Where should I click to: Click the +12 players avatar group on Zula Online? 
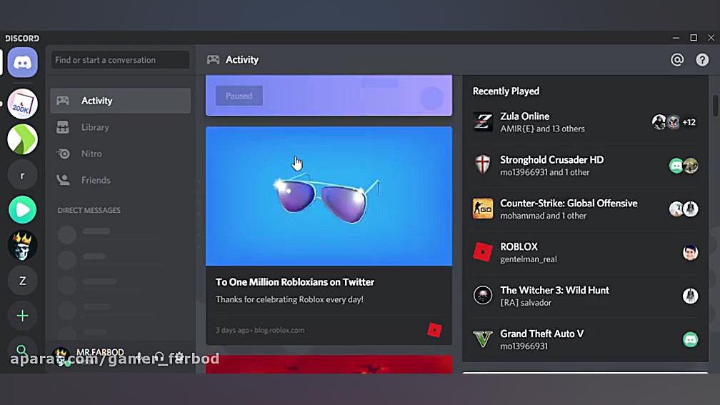[x=674, y=122]
